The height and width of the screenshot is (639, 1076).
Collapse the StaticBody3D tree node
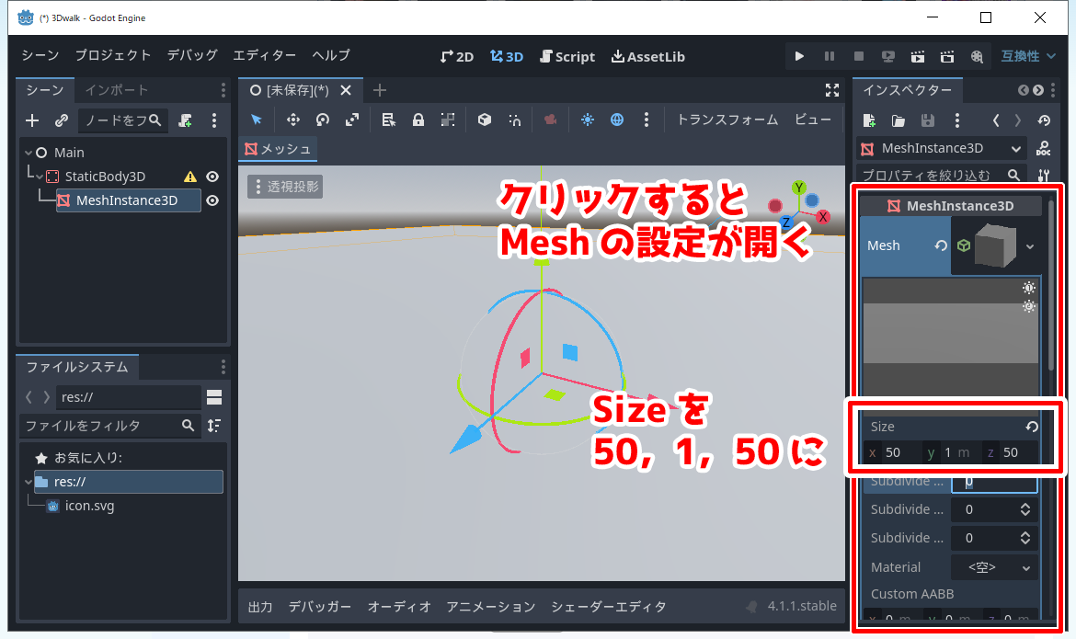click(40, 177)
